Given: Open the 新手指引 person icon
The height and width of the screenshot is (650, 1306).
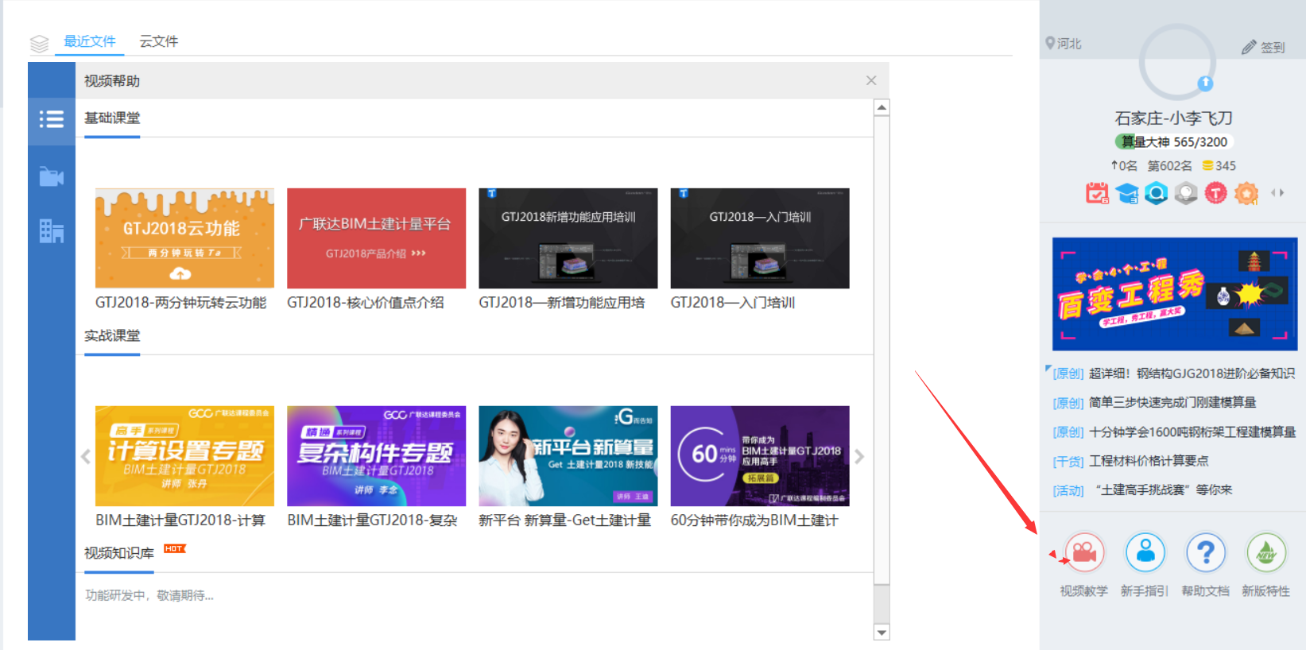Looking at the screenshot, I should [x=1145, y=552].
